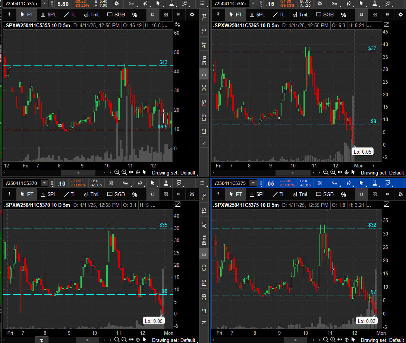The height and width of the screenshot is (343, 406).
Task: Toggle single-chart view square in C5365 toolbar
Action: point(361,15)
